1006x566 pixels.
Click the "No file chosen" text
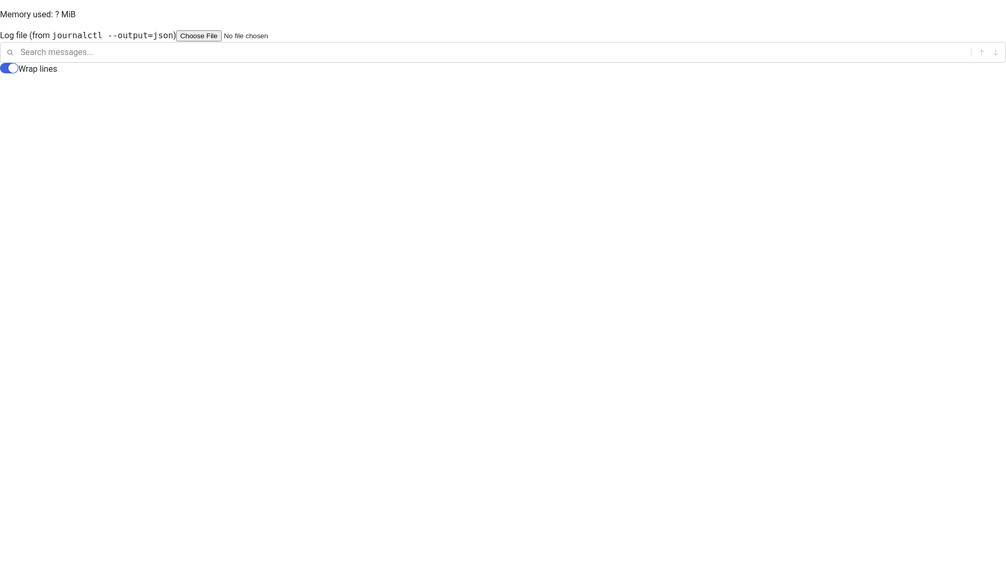pyautogui.click(x=246, y=36)
